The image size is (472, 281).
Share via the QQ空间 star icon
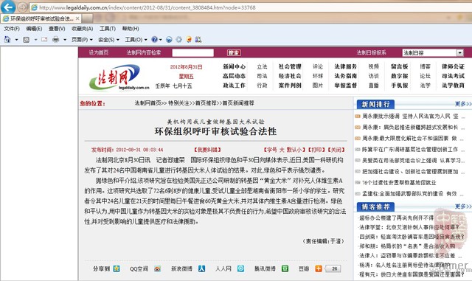point(117,268)
